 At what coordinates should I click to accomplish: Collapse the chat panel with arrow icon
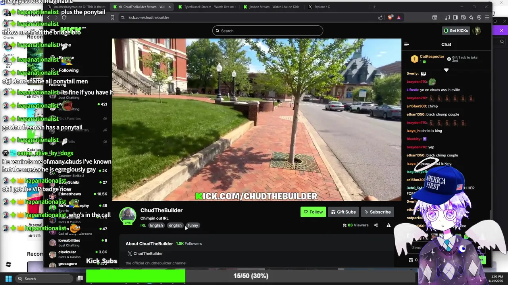[406, 44]
